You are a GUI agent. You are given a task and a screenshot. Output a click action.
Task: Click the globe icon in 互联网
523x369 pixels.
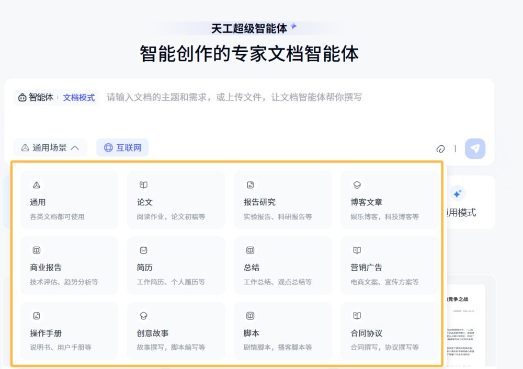click(108, 148)
